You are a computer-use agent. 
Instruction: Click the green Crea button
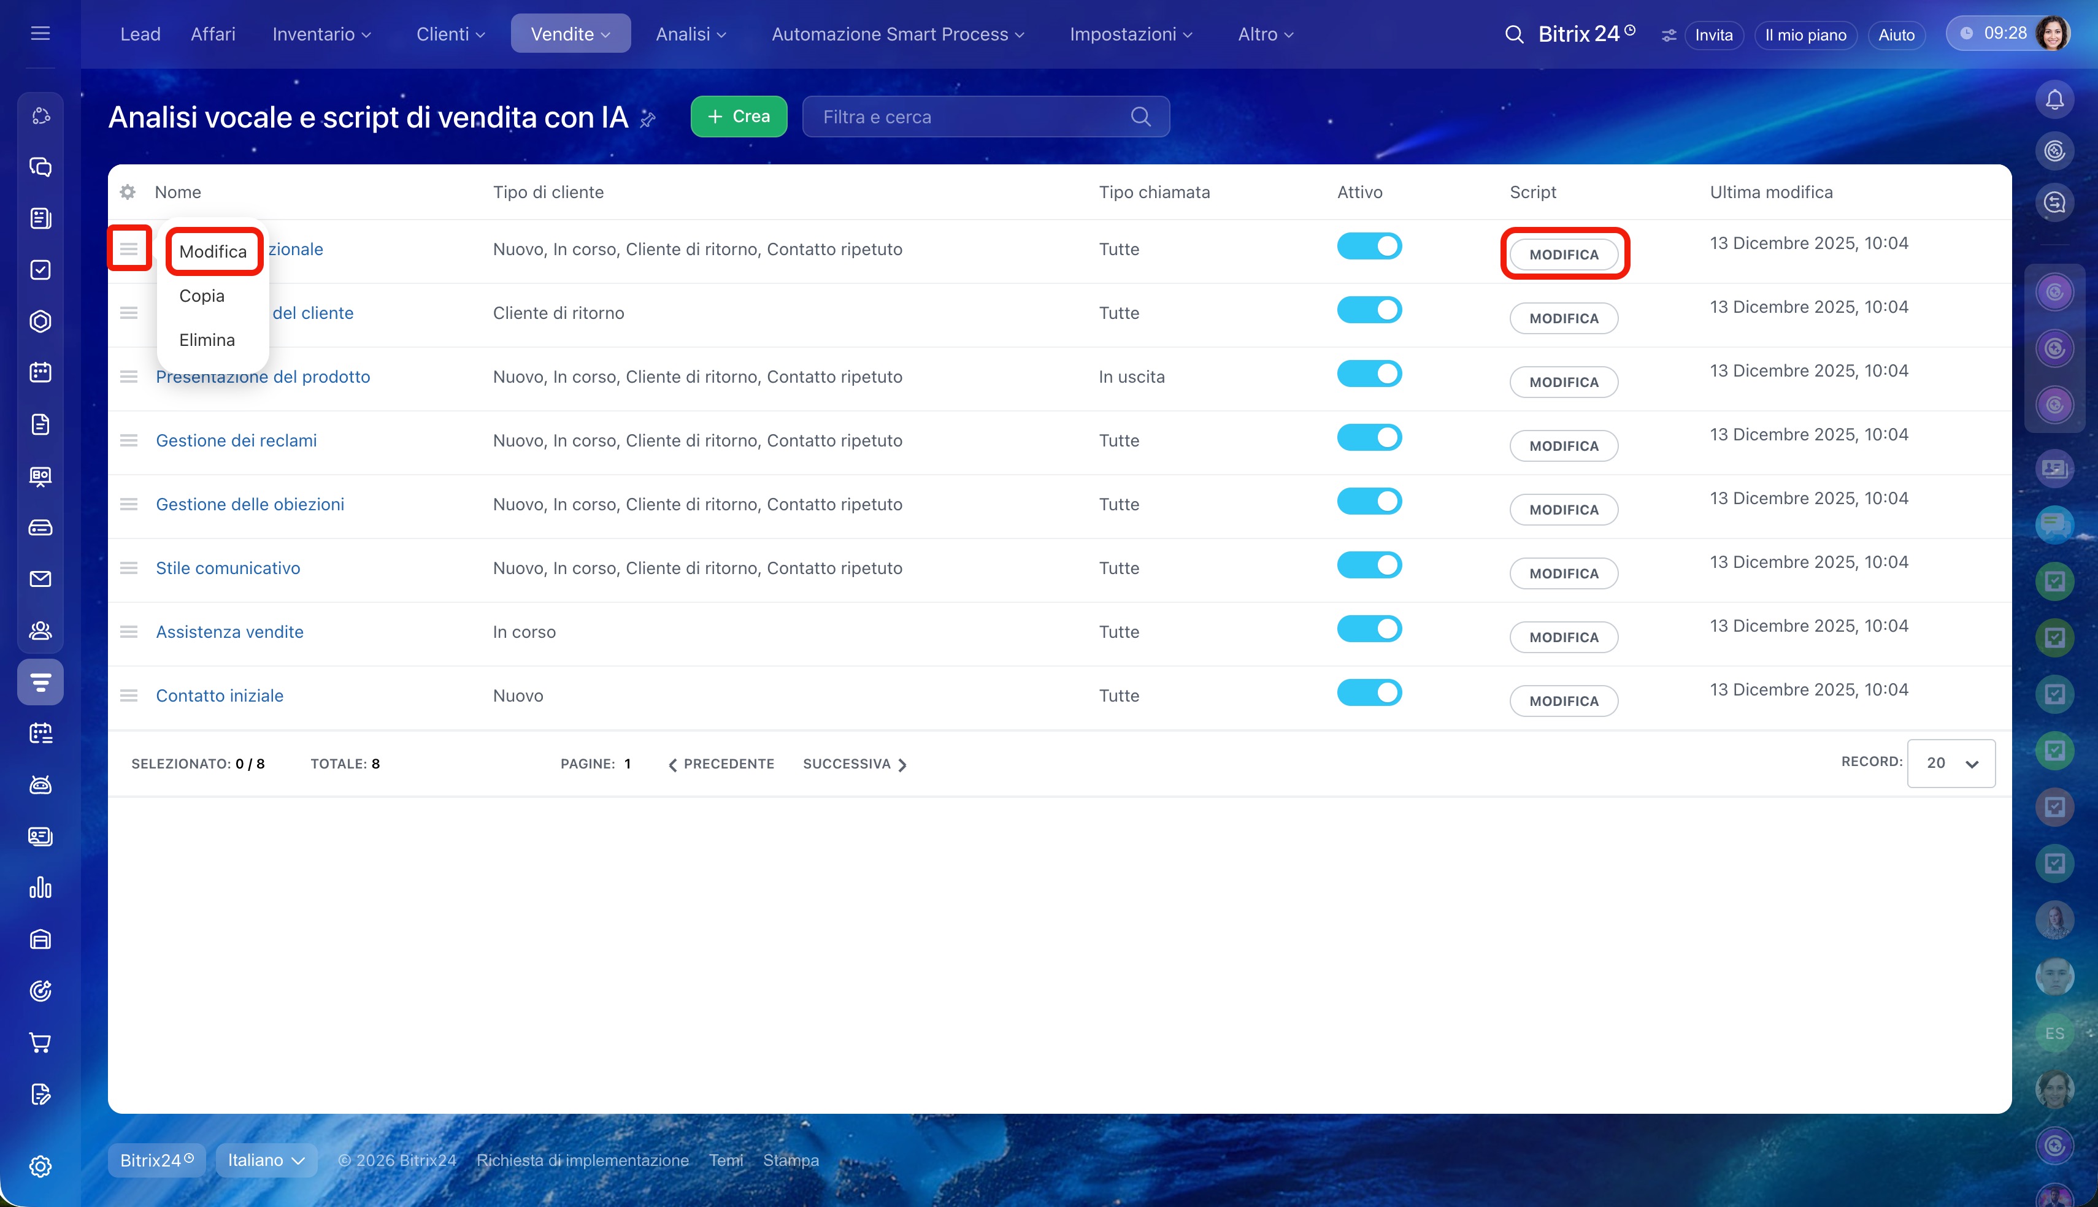[x=739, y=117]
